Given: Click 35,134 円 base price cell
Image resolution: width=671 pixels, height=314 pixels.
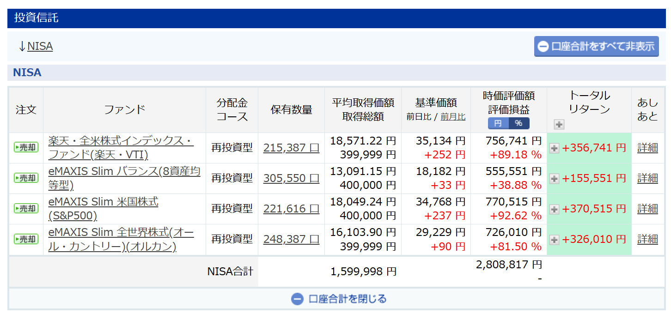Looking at the screenshot, I should coord(440,140).
